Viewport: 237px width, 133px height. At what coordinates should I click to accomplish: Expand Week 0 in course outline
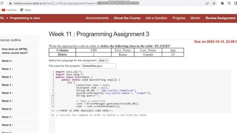click(x=7, y=61)
